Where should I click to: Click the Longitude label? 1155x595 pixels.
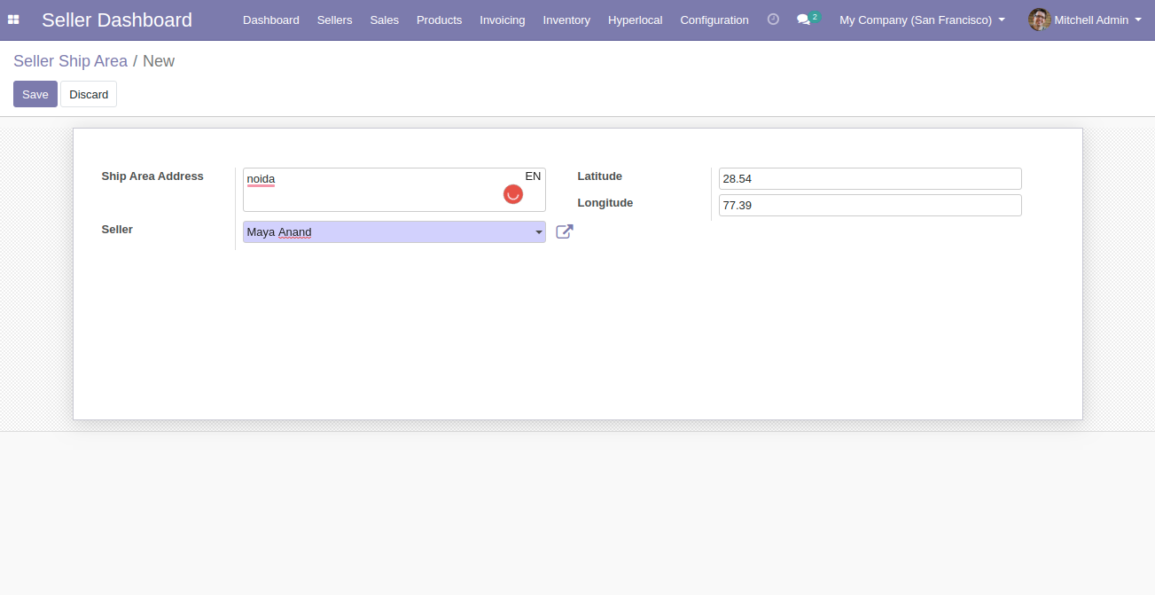coord(605,203)
